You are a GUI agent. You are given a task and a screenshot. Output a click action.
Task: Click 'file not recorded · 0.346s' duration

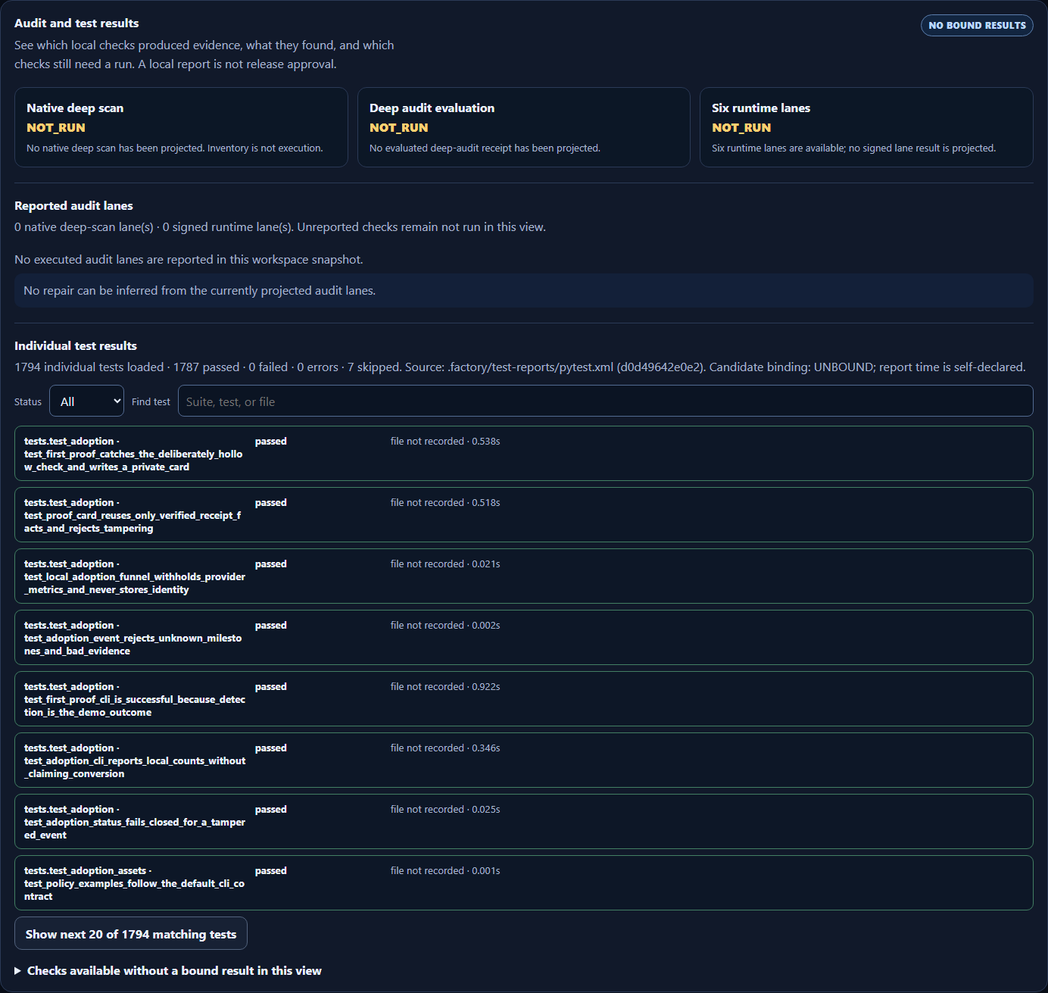click(x=445, y=748)
